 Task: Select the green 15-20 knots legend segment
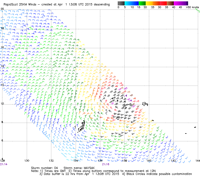[x=142, y=3]
